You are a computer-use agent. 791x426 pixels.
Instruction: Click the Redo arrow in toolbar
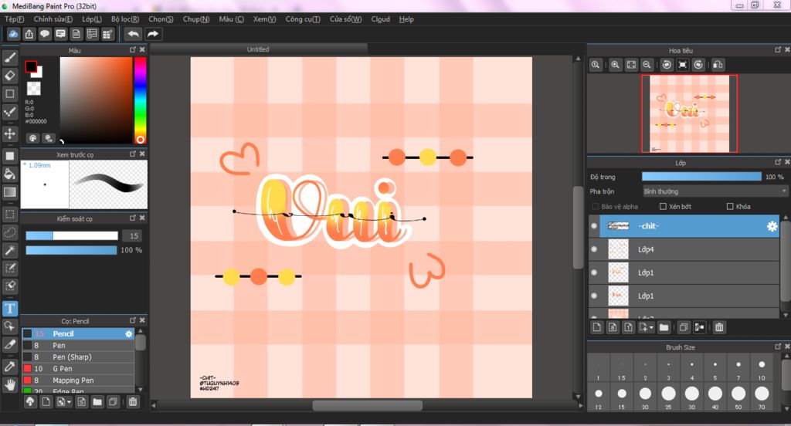click(152, 34)
